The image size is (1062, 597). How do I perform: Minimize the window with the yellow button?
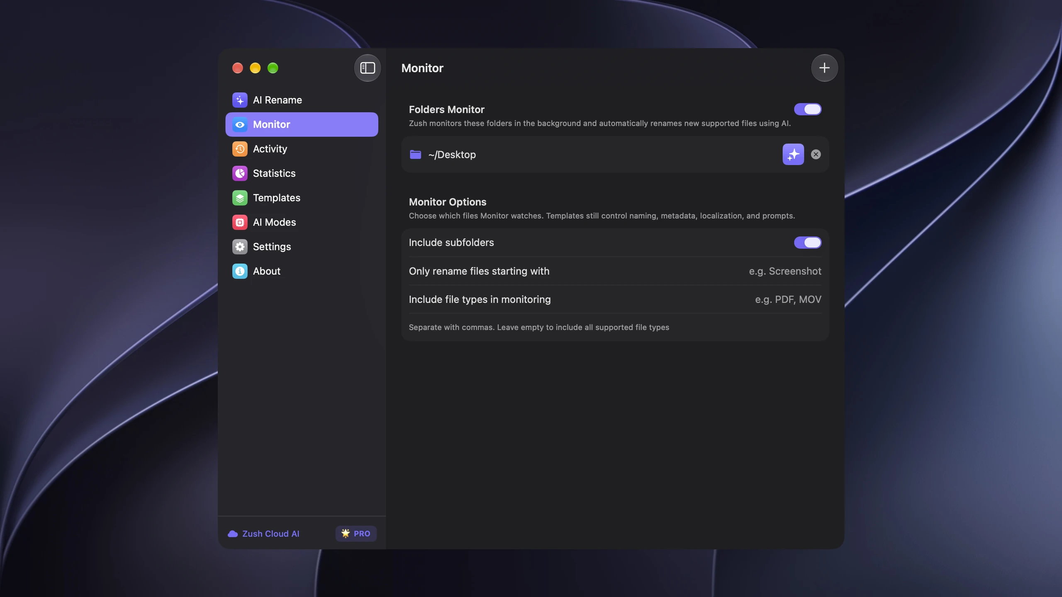coord(255,68)
